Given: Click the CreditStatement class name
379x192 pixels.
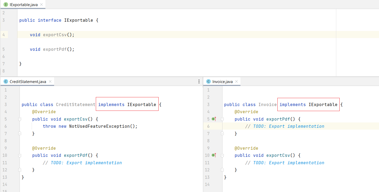Looking at the screenshot, I should coord(76,104).
